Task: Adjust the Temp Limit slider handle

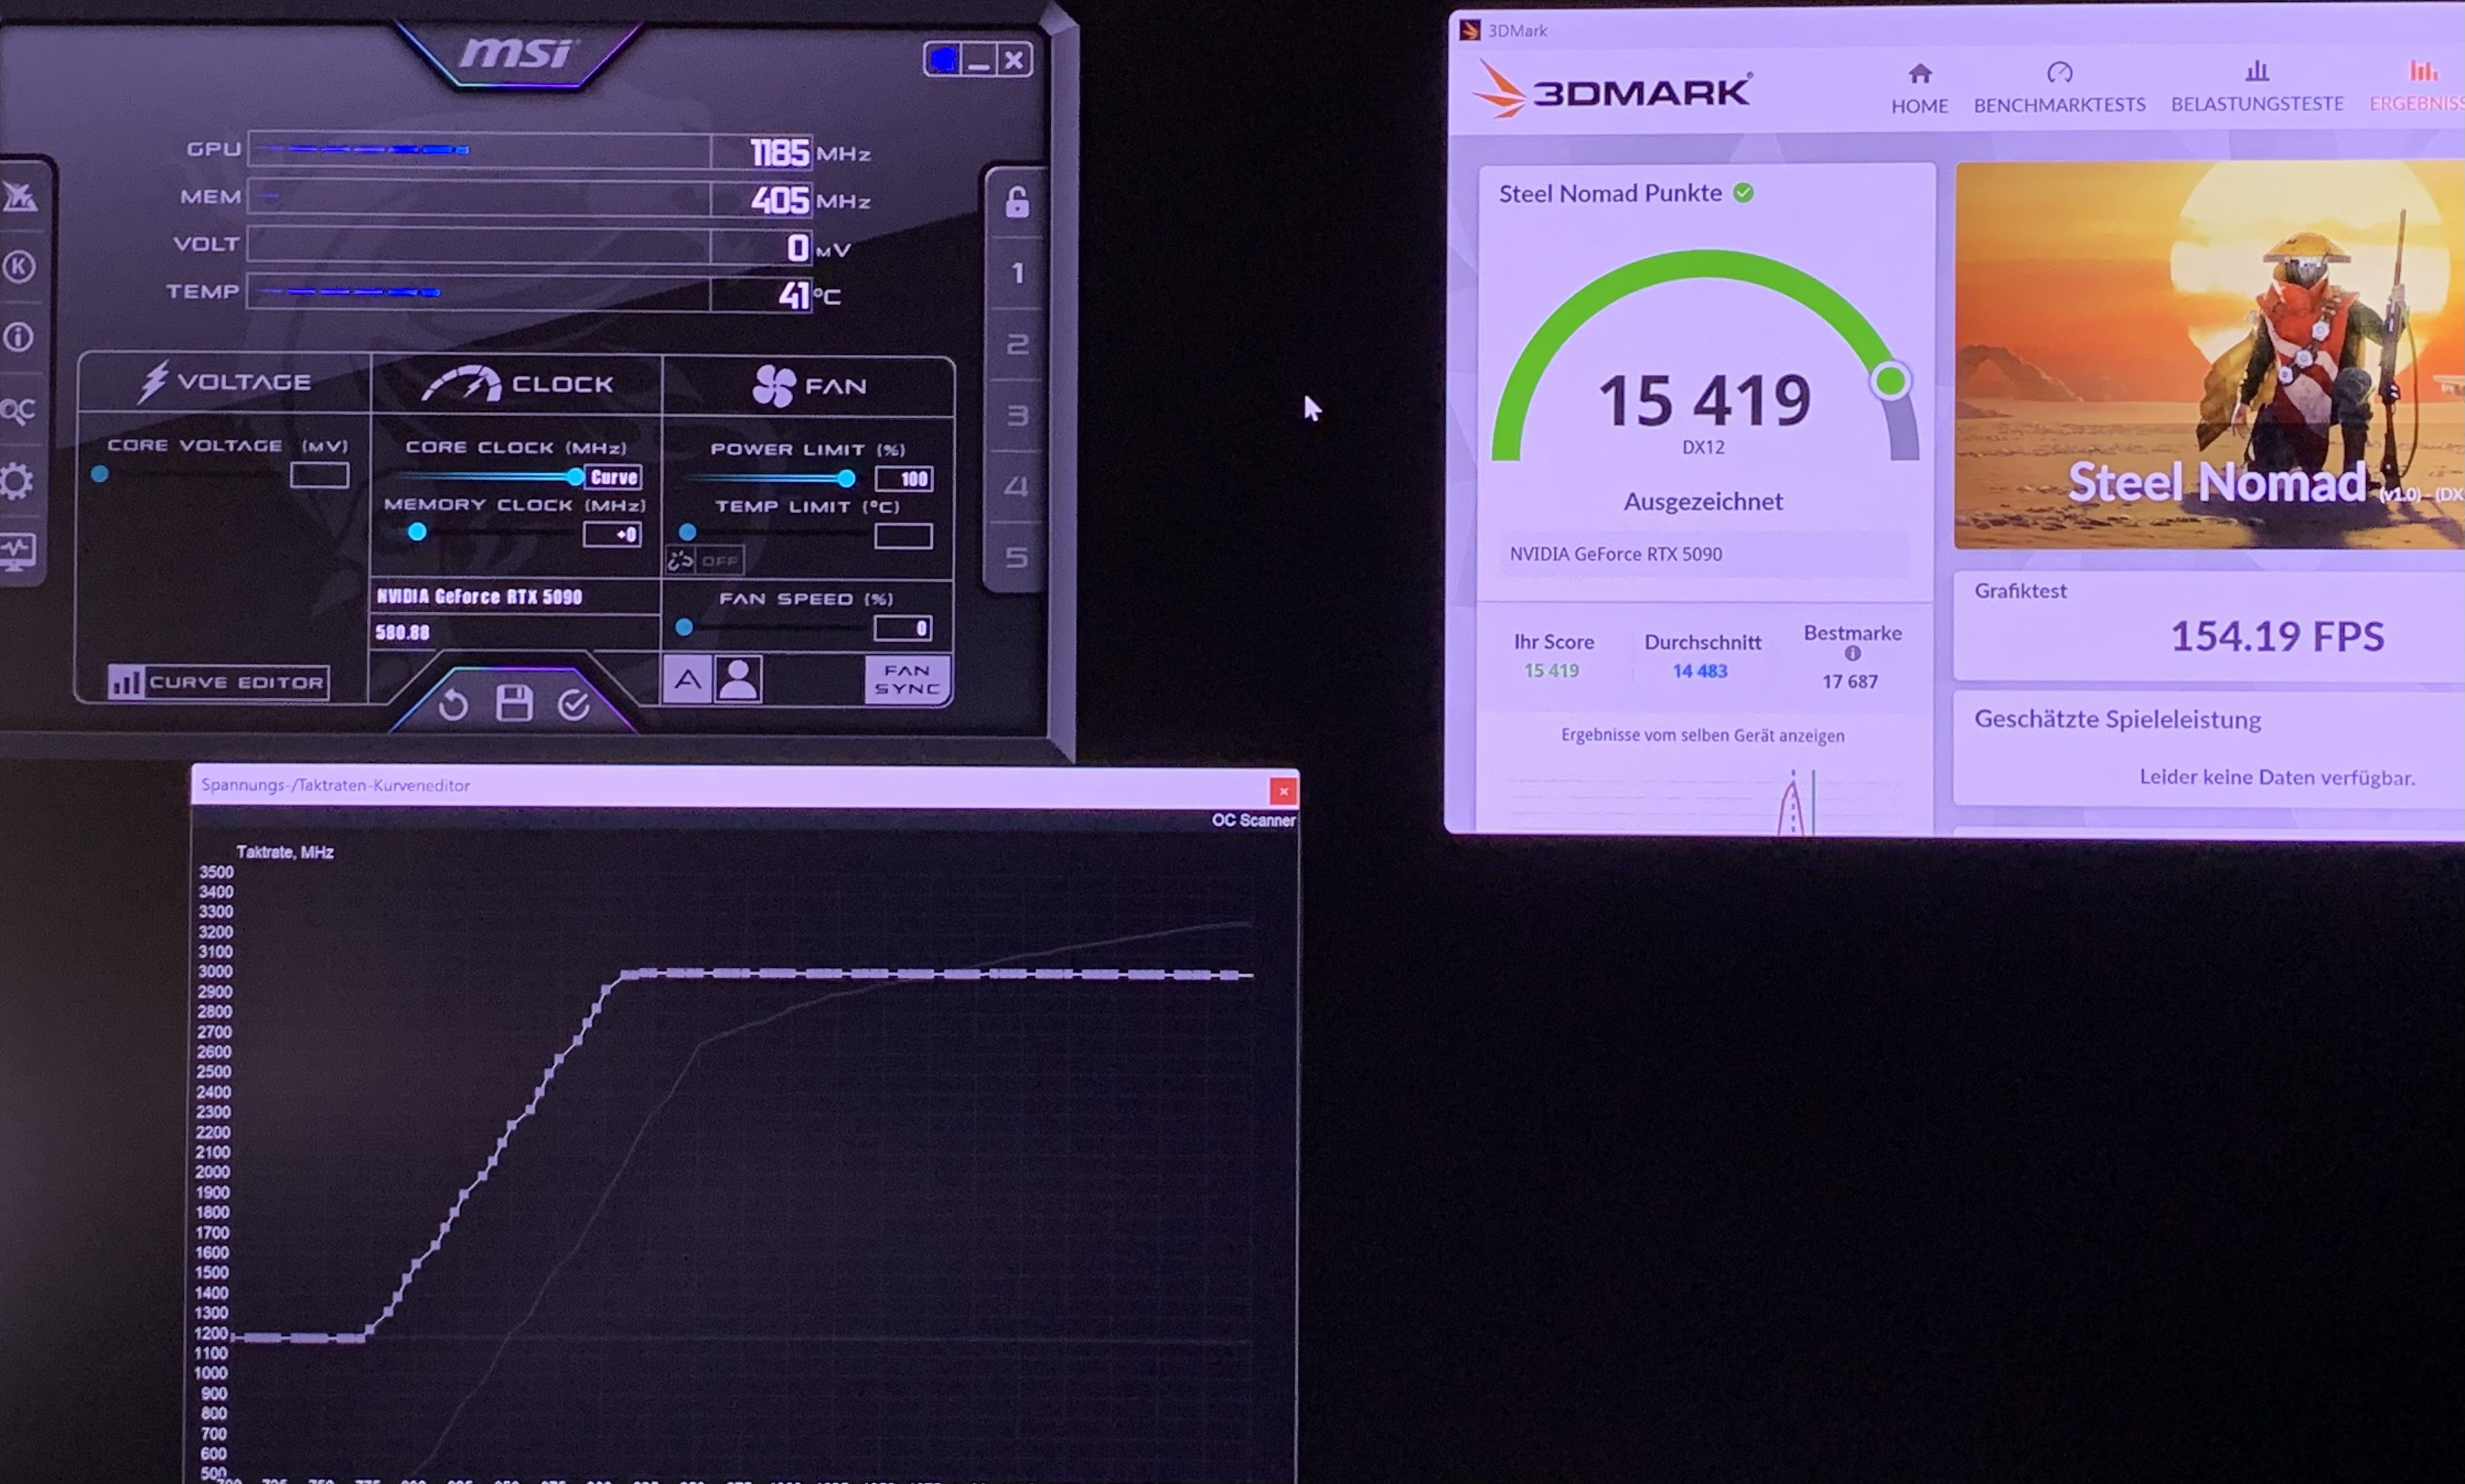Action: (x=687, y=532)
